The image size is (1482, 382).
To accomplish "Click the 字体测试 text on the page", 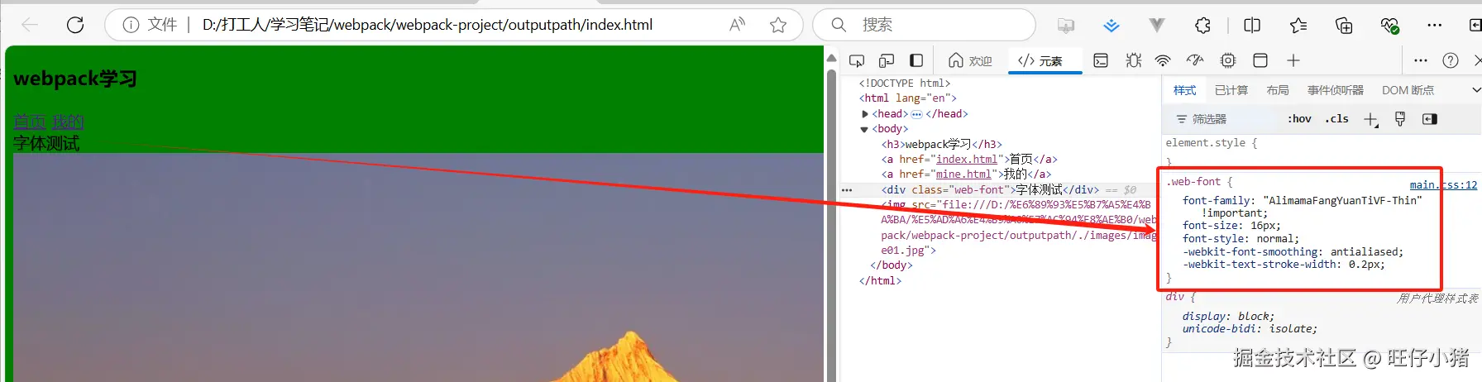I will [46, 143].
